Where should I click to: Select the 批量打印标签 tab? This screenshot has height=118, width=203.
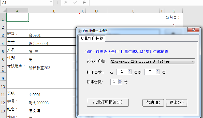(x=92, y=39)
